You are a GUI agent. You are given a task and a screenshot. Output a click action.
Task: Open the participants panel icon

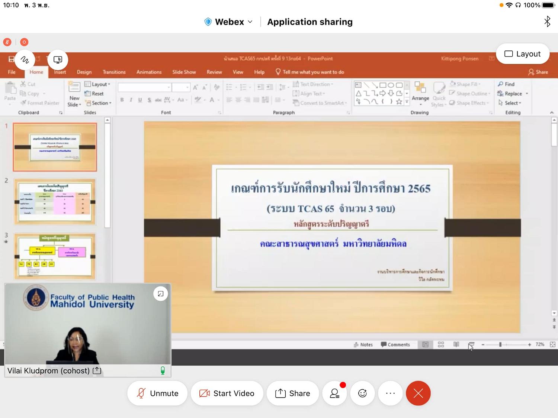[335, 393]
